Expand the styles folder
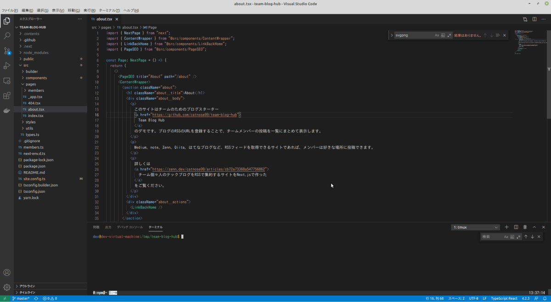551x302 pixels. [51, 122]
